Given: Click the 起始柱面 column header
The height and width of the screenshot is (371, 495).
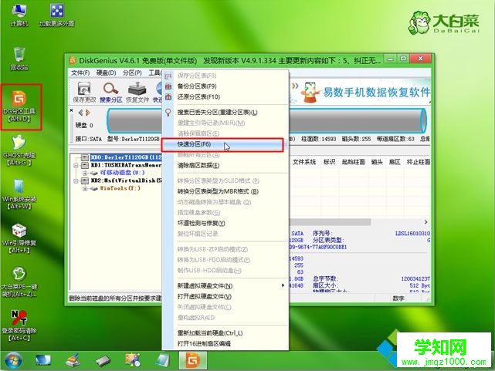Looking at the screenshot, I should point(353,162).
